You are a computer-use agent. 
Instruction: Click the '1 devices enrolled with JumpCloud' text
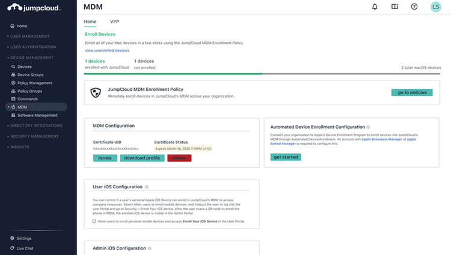pyautogui.click(x=106, y=64)
